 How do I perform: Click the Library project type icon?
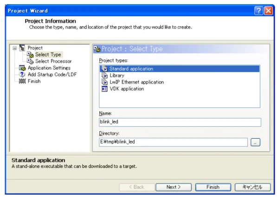tap(104, 75)
